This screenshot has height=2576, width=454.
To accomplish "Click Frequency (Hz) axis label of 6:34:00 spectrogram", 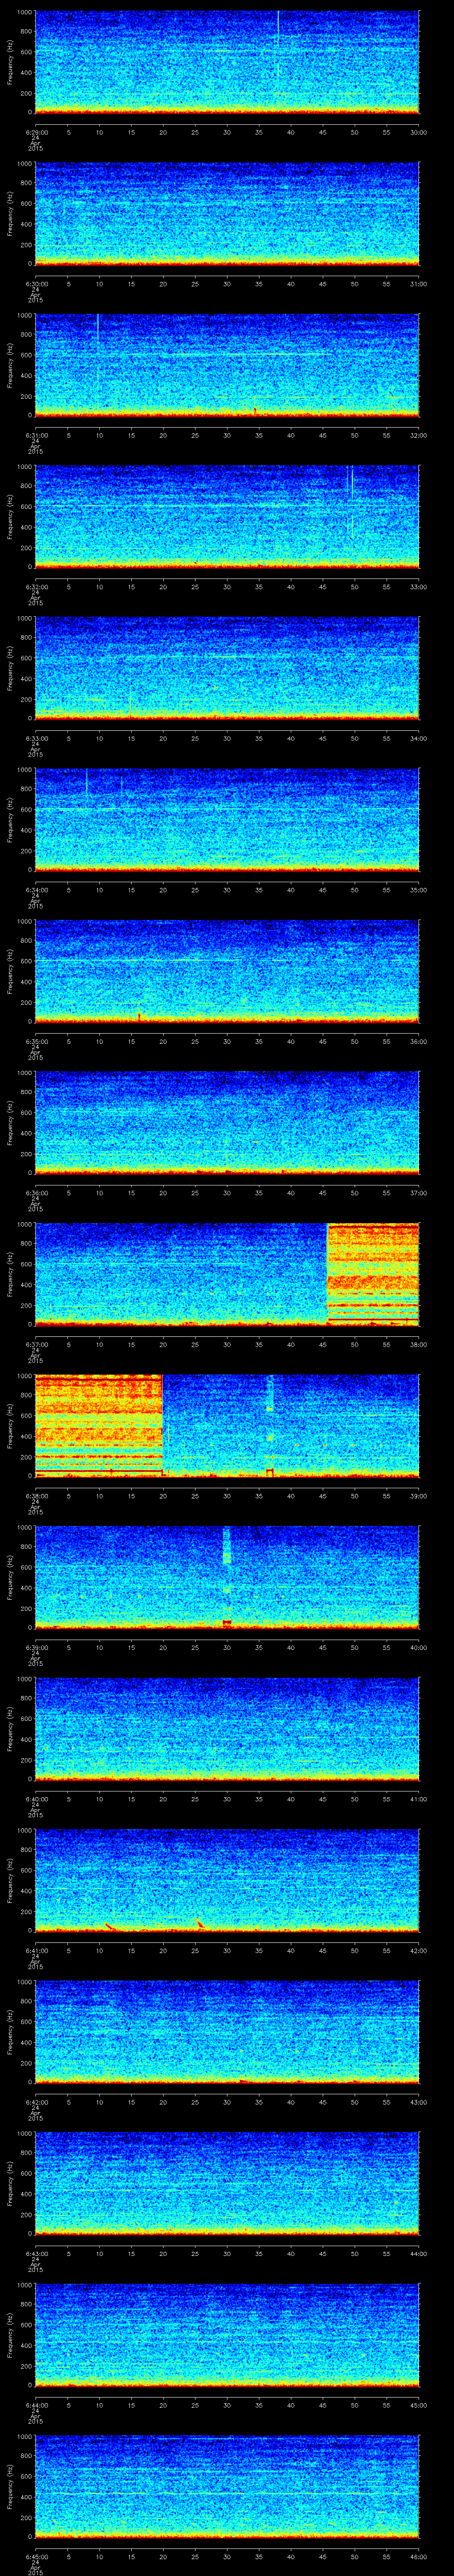I will [10, 819].
